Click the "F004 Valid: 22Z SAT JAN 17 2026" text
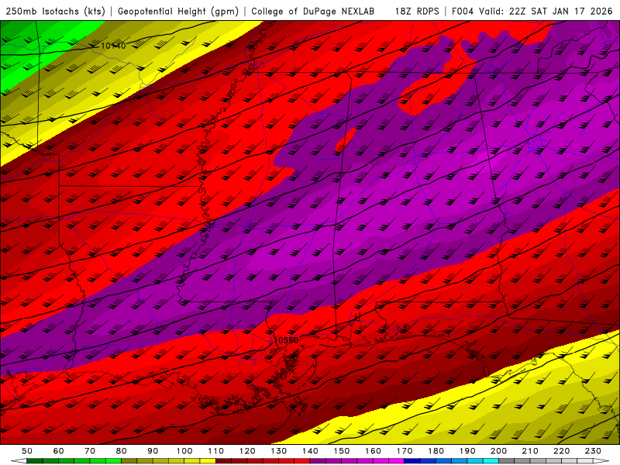The image size is (620, 465). click(x=532, y=11)
